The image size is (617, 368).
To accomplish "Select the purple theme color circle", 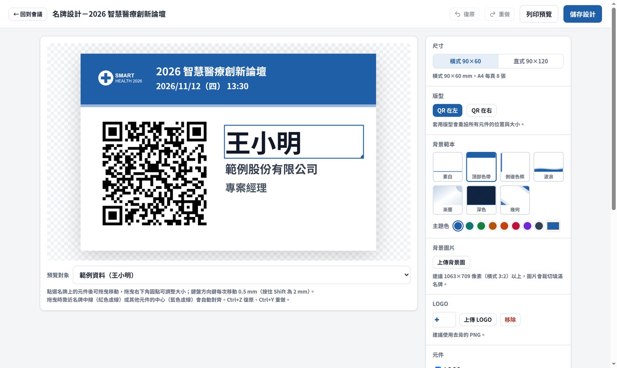I will coord(528,226).
